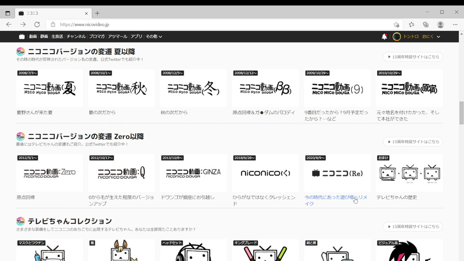Click the テレビちゃんの歴史 caption link
The image size is (464, 261).
click(x=396, y=197)
